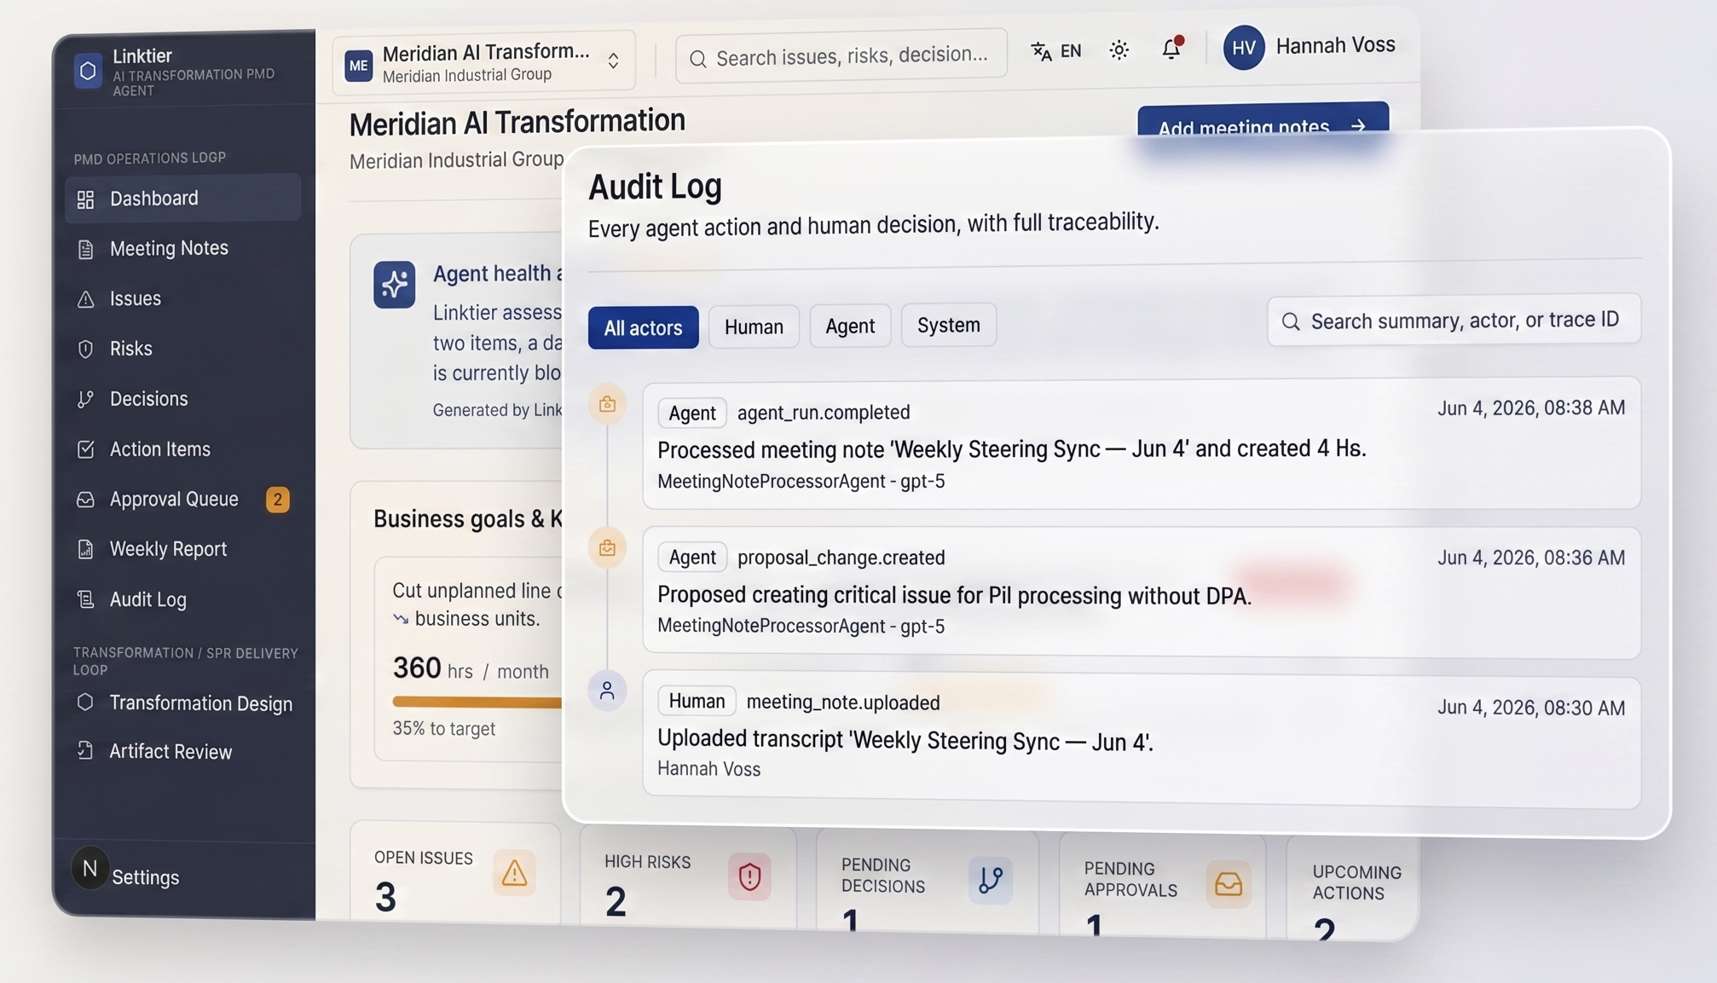Viewport: 1717px width, 983px height.
Task: Filter audit log by Human
Action: coord(754,327)
